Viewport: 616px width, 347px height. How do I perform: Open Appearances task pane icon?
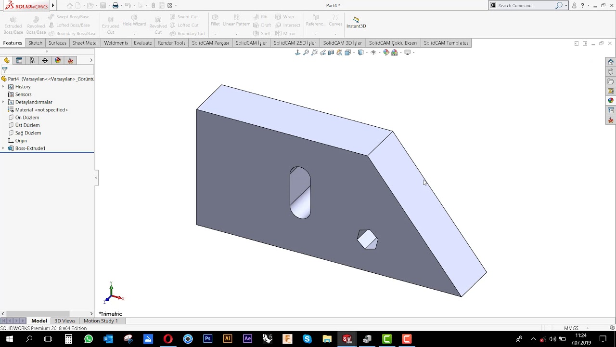click(611, 101)
